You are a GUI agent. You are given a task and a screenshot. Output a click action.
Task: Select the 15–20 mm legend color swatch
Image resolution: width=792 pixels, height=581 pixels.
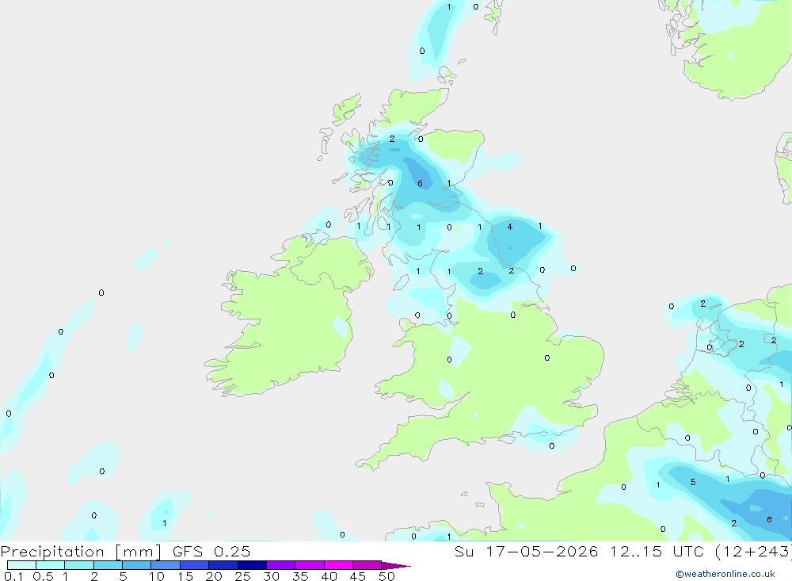[x=195, y=565]
